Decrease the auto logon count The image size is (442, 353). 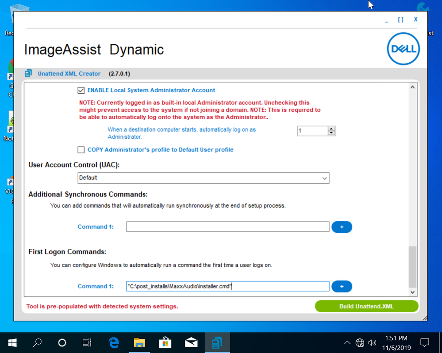click(331, 133)
